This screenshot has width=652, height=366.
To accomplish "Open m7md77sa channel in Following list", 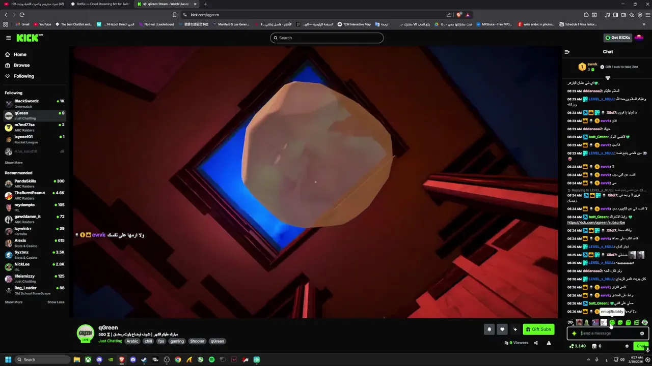I will click(x=35, y=127).
